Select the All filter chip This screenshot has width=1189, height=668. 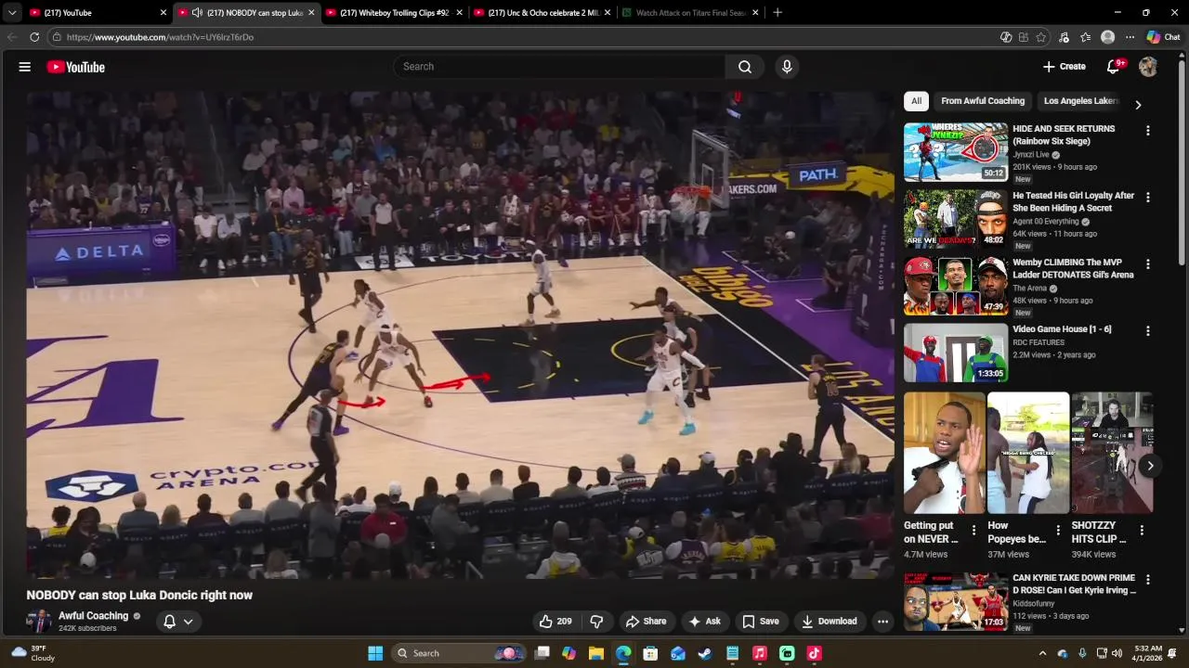tap(916, 101)
